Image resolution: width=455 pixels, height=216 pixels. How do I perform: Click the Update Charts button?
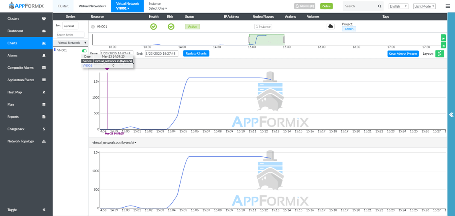click(x=196, y=54)
